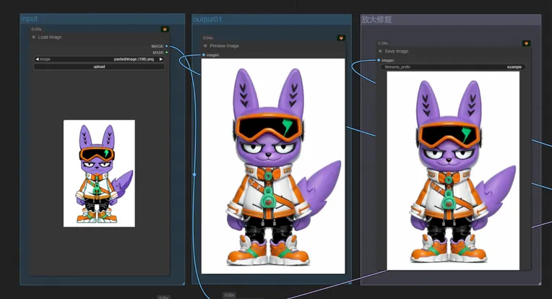Collapse the Load Image node via its dot
Viewport: 552px width, 299px height.
(34, 37)
